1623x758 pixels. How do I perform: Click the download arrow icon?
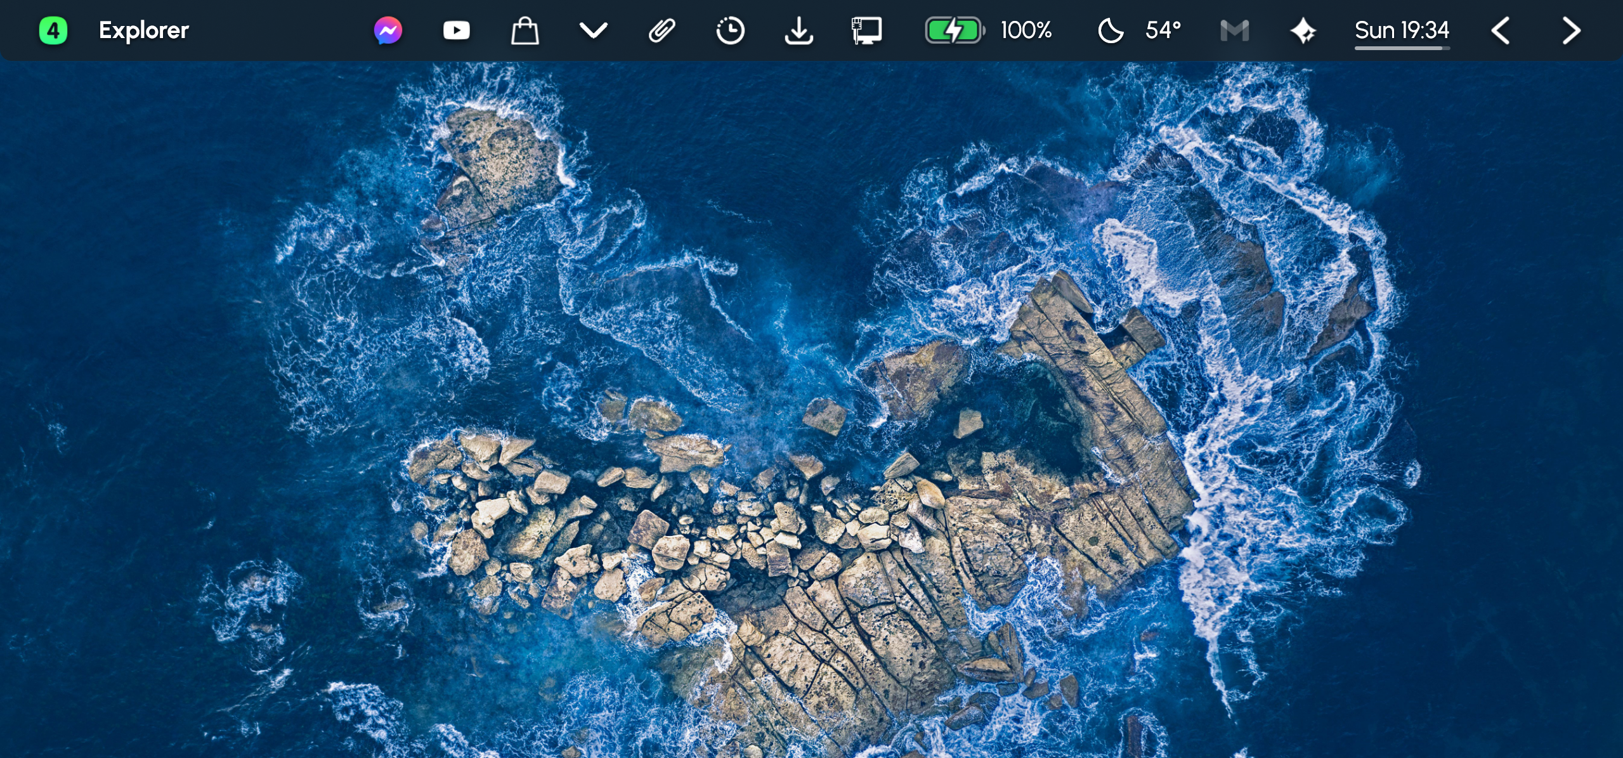798,30
